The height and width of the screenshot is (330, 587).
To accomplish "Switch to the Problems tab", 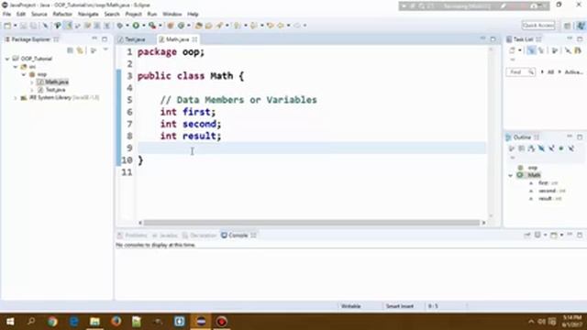I will pos(132,236).
